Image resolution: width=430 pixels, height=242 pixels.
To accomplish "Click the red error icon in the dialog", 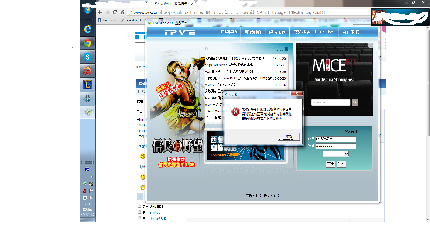I will pos(235,112).
